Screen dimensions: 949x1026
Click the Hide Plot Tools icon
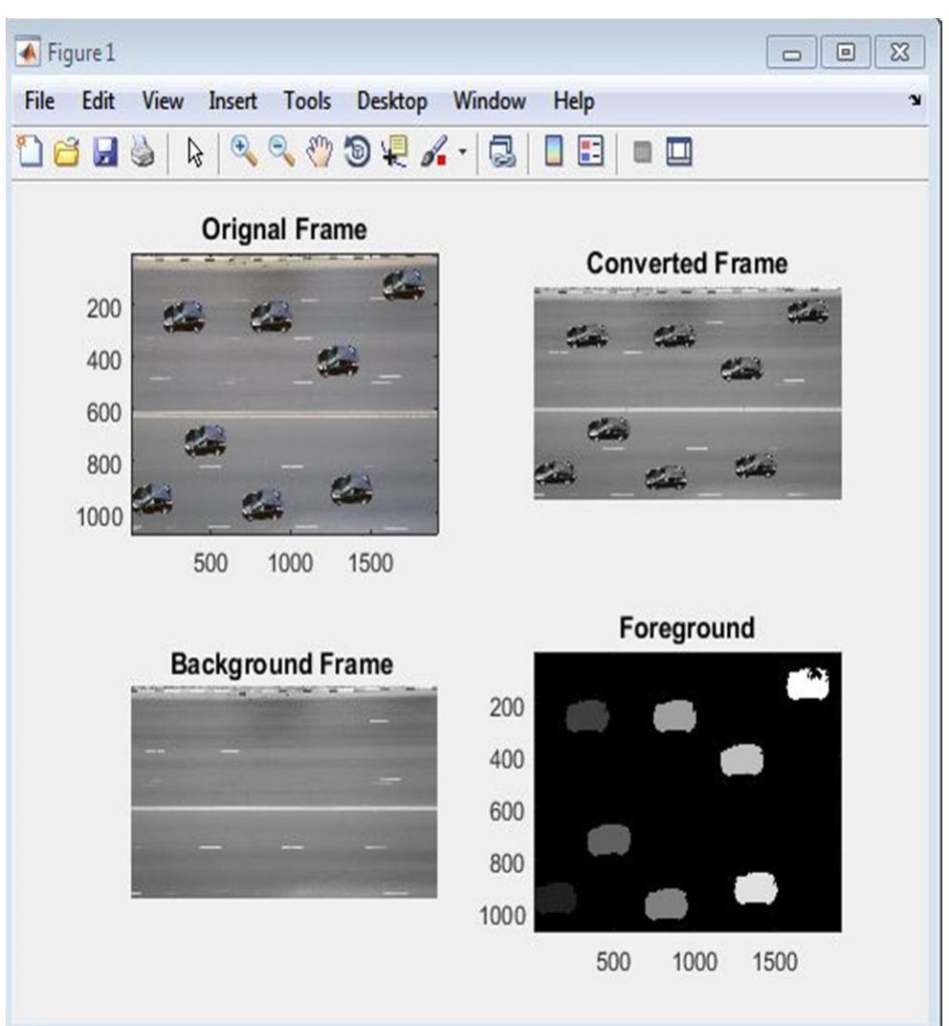643,152
